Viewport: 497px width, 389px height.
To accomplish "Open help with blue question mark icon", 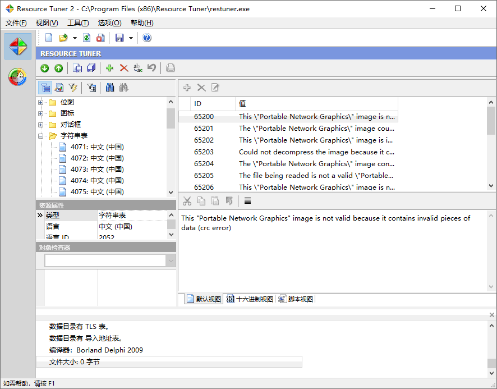I will point(147,38).
